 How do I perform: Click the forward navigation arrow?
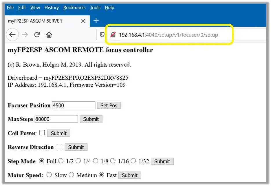(25, 35)
